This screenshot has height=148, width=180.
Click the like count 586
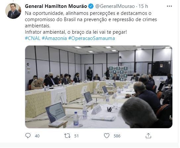(x=117, y=136)
